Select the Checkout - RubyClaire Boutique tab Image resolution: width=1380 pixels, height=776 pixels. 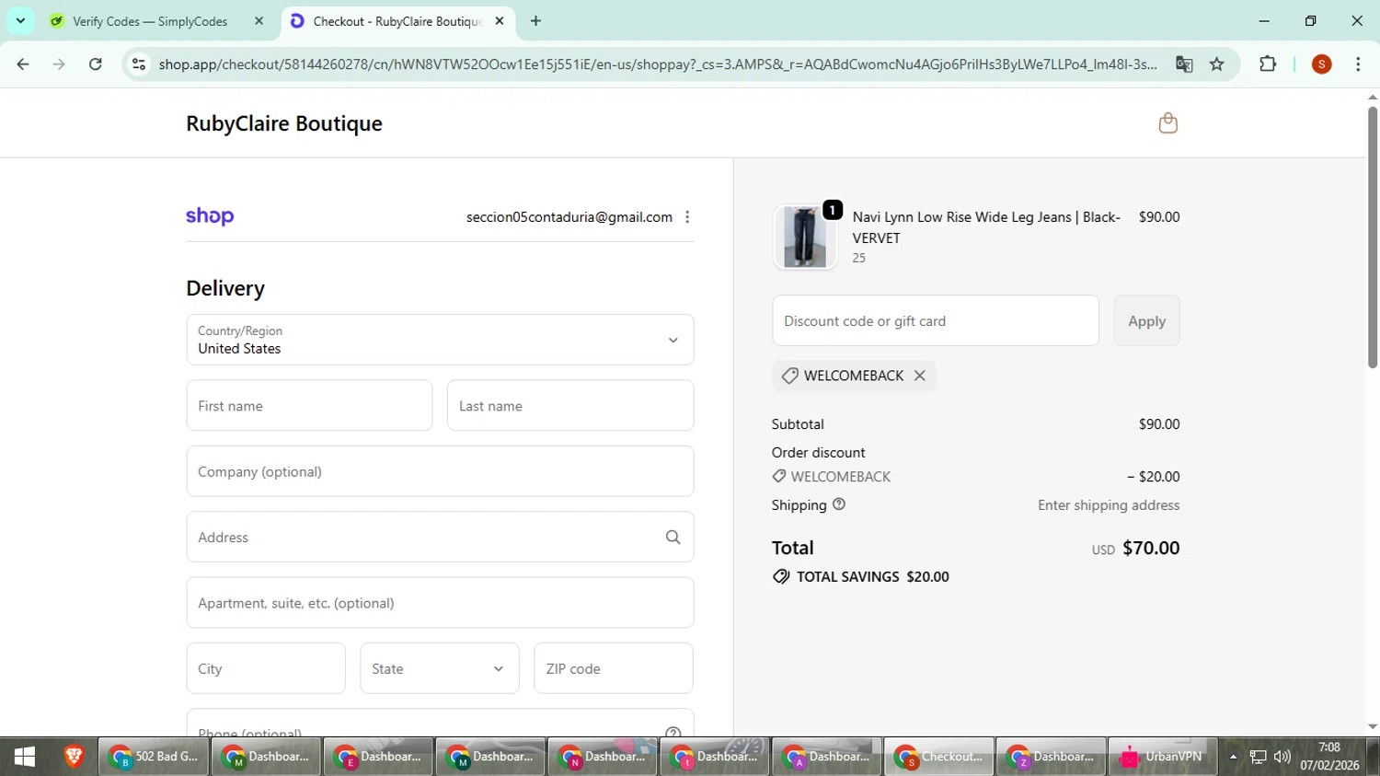(x=397, y=21)
